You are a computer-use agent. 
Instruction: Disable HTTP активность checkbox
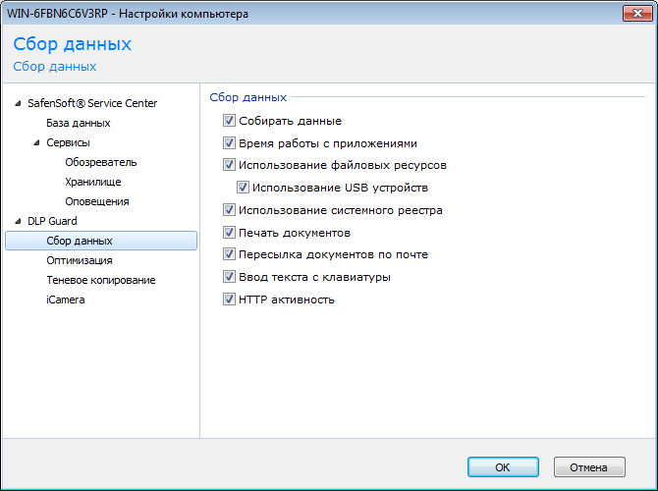click(x=229, y=300)
